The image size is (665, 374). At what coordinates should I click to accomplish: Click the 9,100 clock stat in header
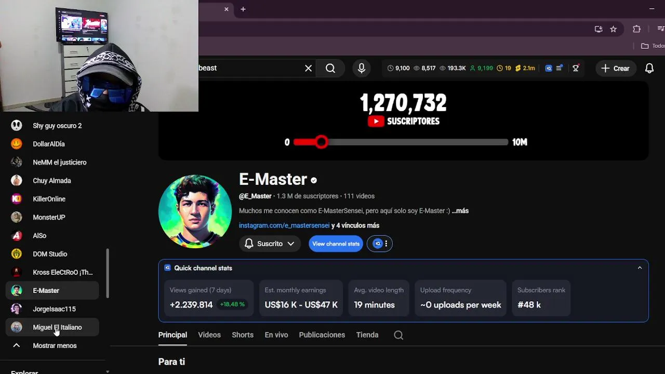[398, 68]
